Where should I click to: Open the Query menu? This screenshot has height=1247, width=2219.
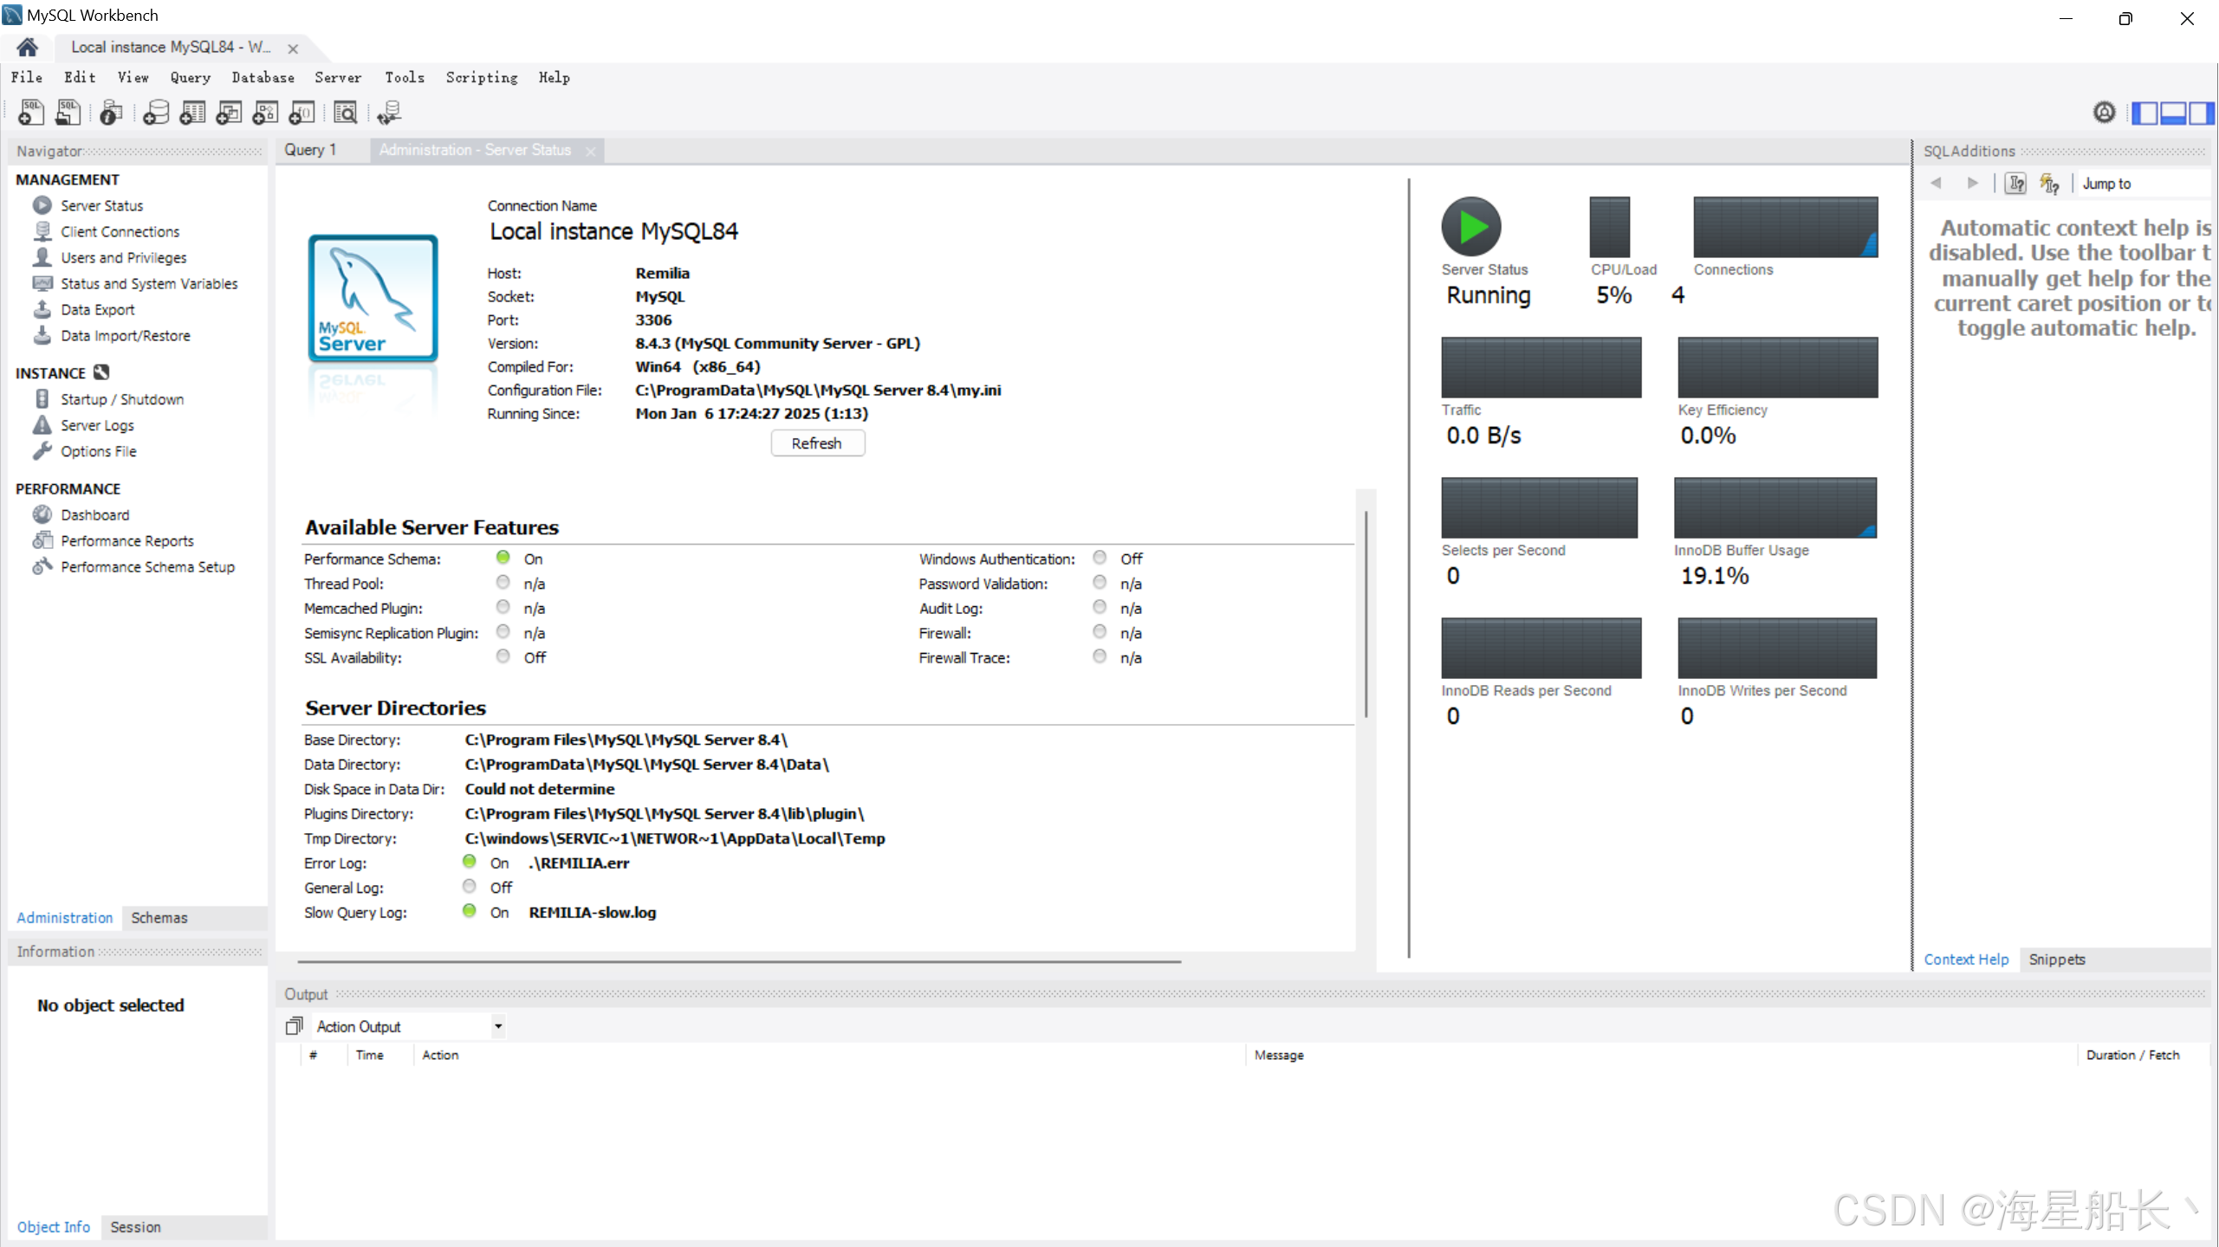pos(191,77)
